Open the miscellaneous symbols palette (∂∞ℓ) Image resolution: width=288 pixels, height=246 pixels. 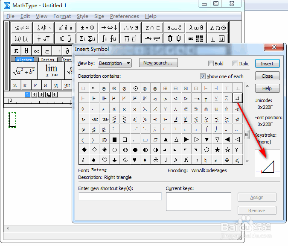174,28
